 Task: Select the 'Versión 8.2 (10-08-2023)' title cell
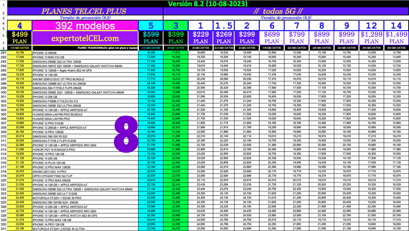[x=208, y=4]
